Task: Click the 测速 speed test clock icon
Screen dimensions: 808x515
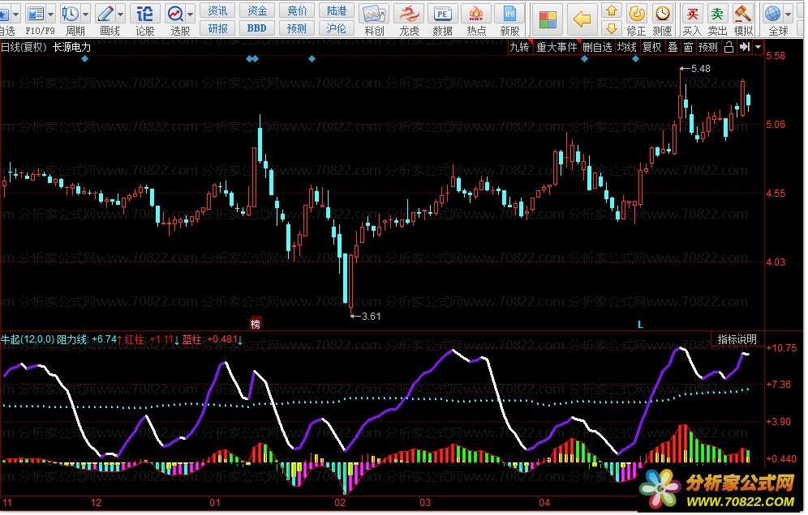Action: pos(662,14)
